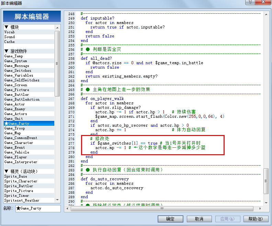Open the Game_Message script

pyautogui.click(x=29, y=66)
